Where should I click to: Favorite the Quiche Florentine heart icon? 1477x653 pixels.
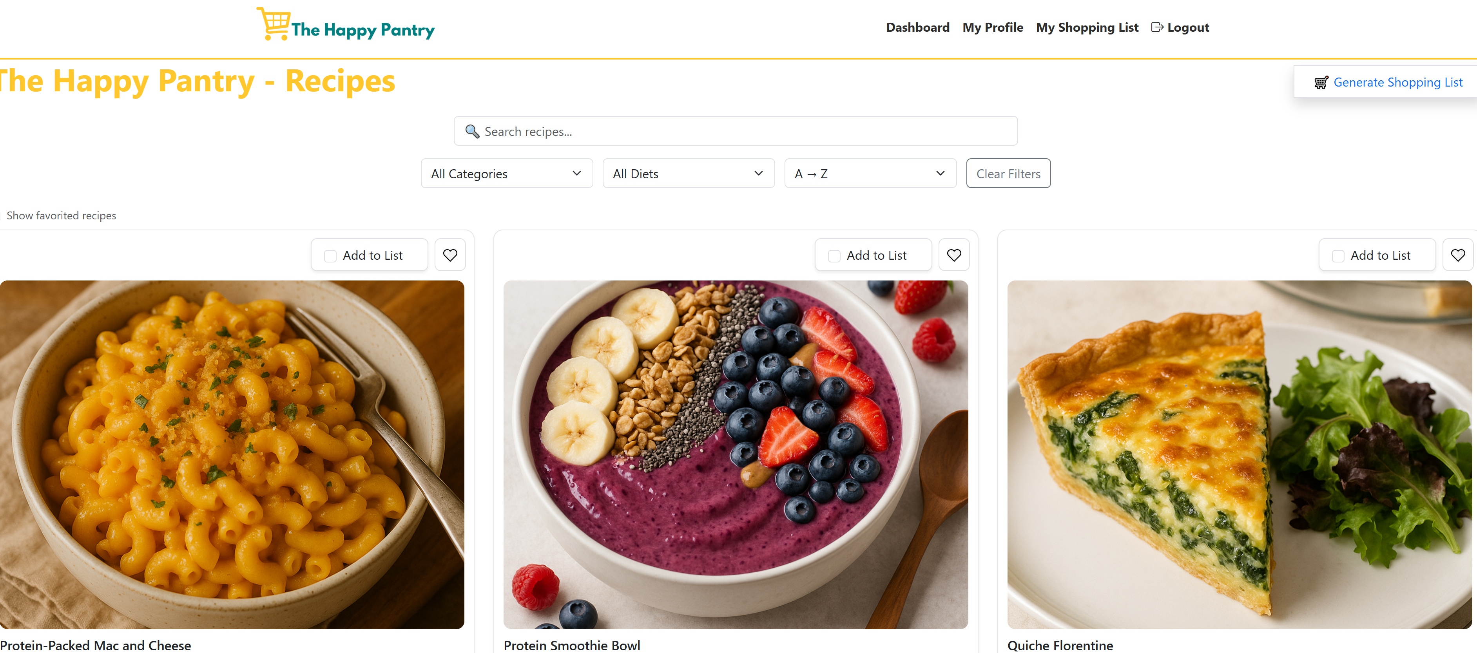(x=1458, y=255)
